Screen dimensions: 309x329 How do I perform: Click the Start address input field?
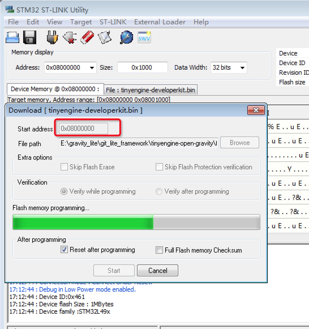tap(83, 129)
